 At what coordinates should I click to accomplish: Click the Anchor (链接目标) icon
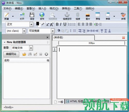tap(67, 16)
